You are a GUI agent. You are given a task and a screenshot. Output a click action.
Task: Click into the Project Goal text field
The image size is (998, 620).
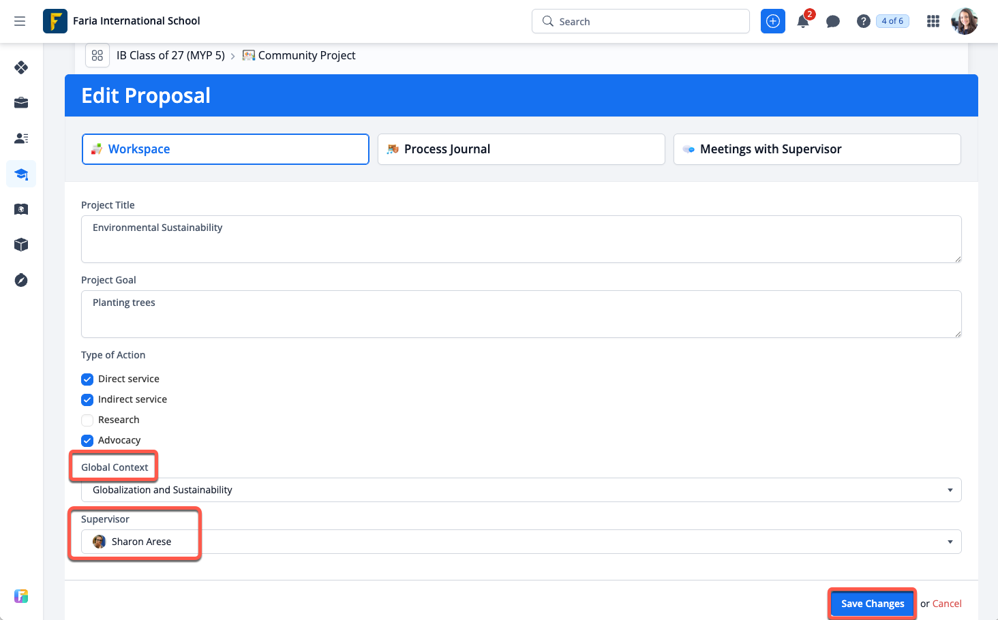coord(521,313)
